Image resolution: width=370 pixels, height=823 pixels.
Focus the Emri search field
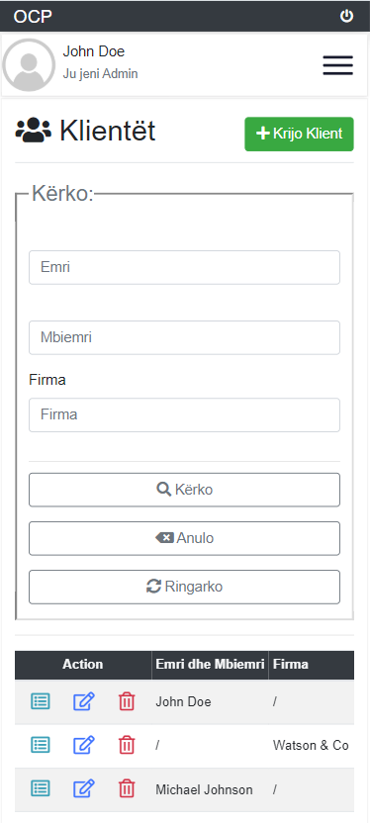pos(184,268)
